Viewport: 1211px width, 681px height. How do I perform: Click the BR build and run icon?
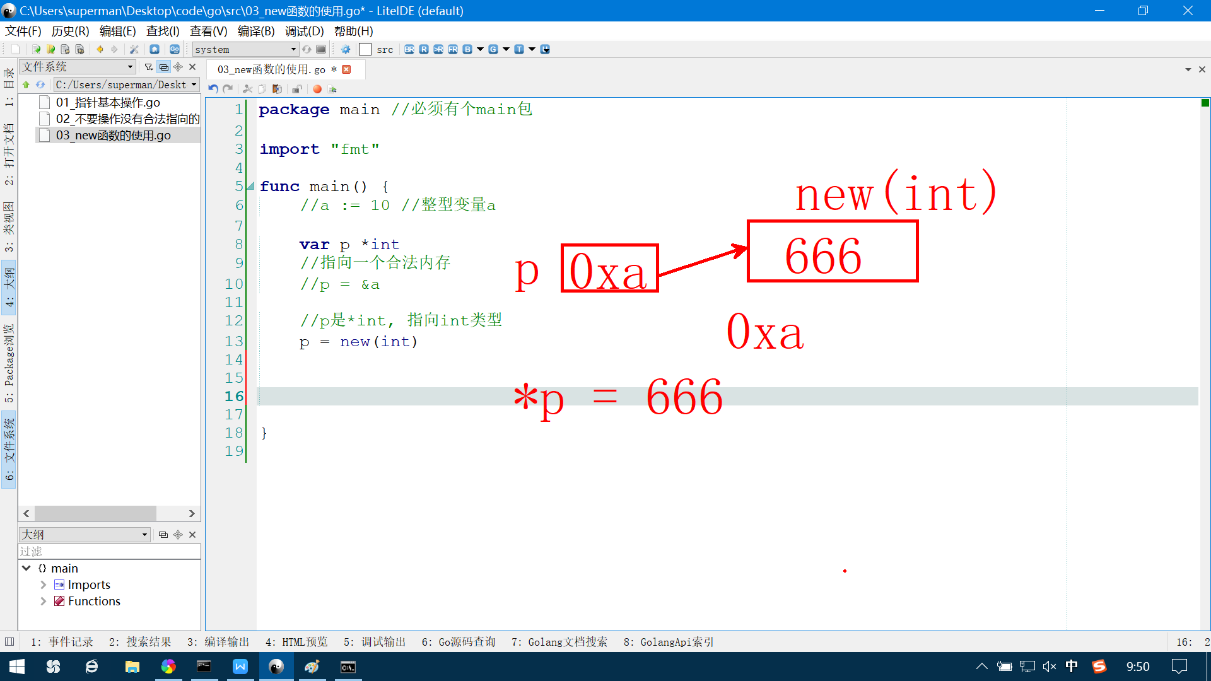coord(409,49)
